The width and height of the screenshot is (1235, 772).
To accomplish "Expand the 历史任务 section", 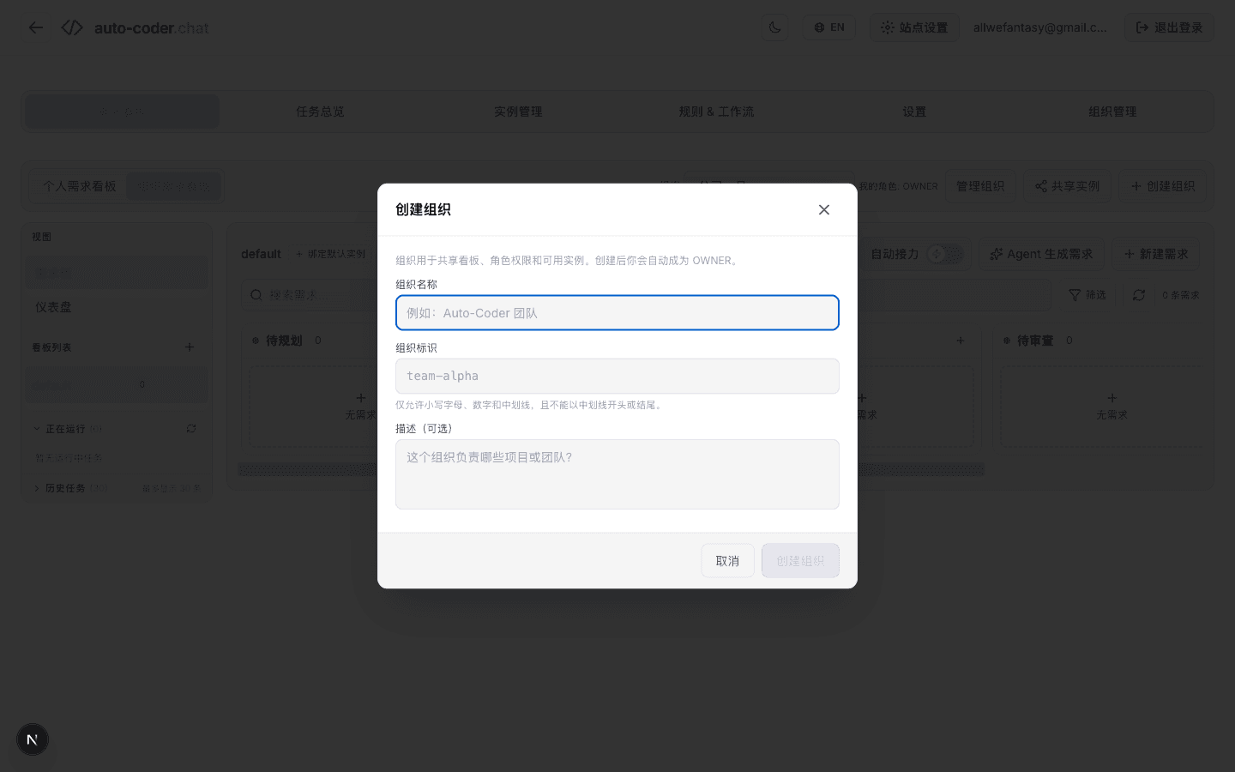I will 37,487.
